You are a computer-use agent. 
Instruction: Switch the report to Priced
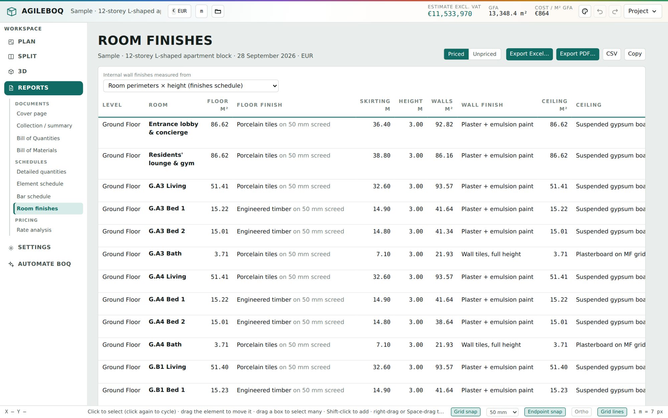456,54
